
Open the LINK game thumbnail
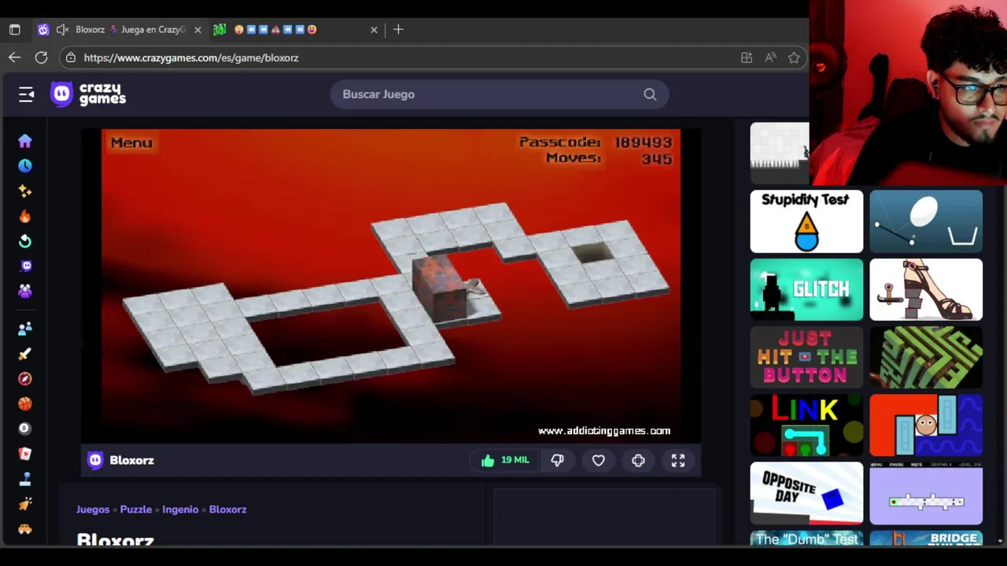pos(806,425)
